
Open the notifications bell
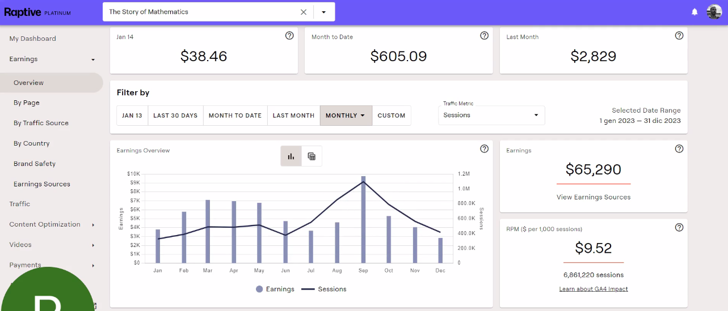point(694,11)
